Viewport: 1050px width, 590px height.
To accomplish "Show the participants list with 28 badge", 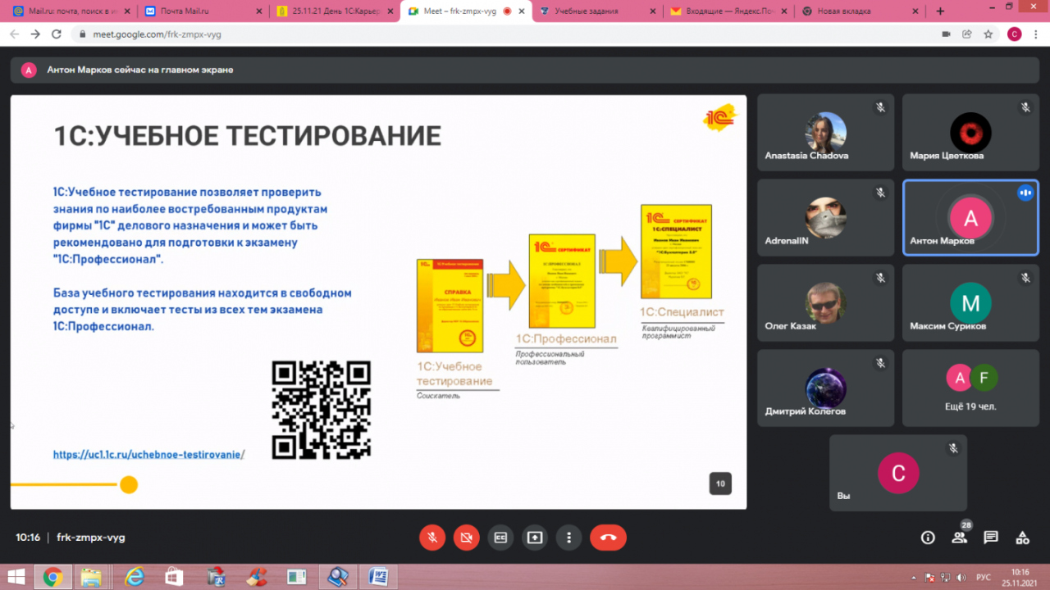I will 959,538.
